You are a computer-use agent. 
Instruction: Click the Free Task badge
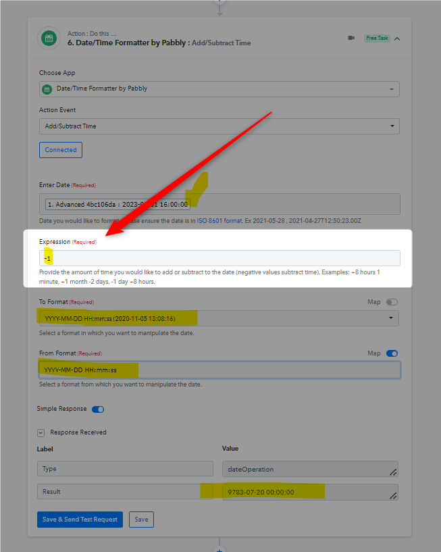tap(377, 38)
